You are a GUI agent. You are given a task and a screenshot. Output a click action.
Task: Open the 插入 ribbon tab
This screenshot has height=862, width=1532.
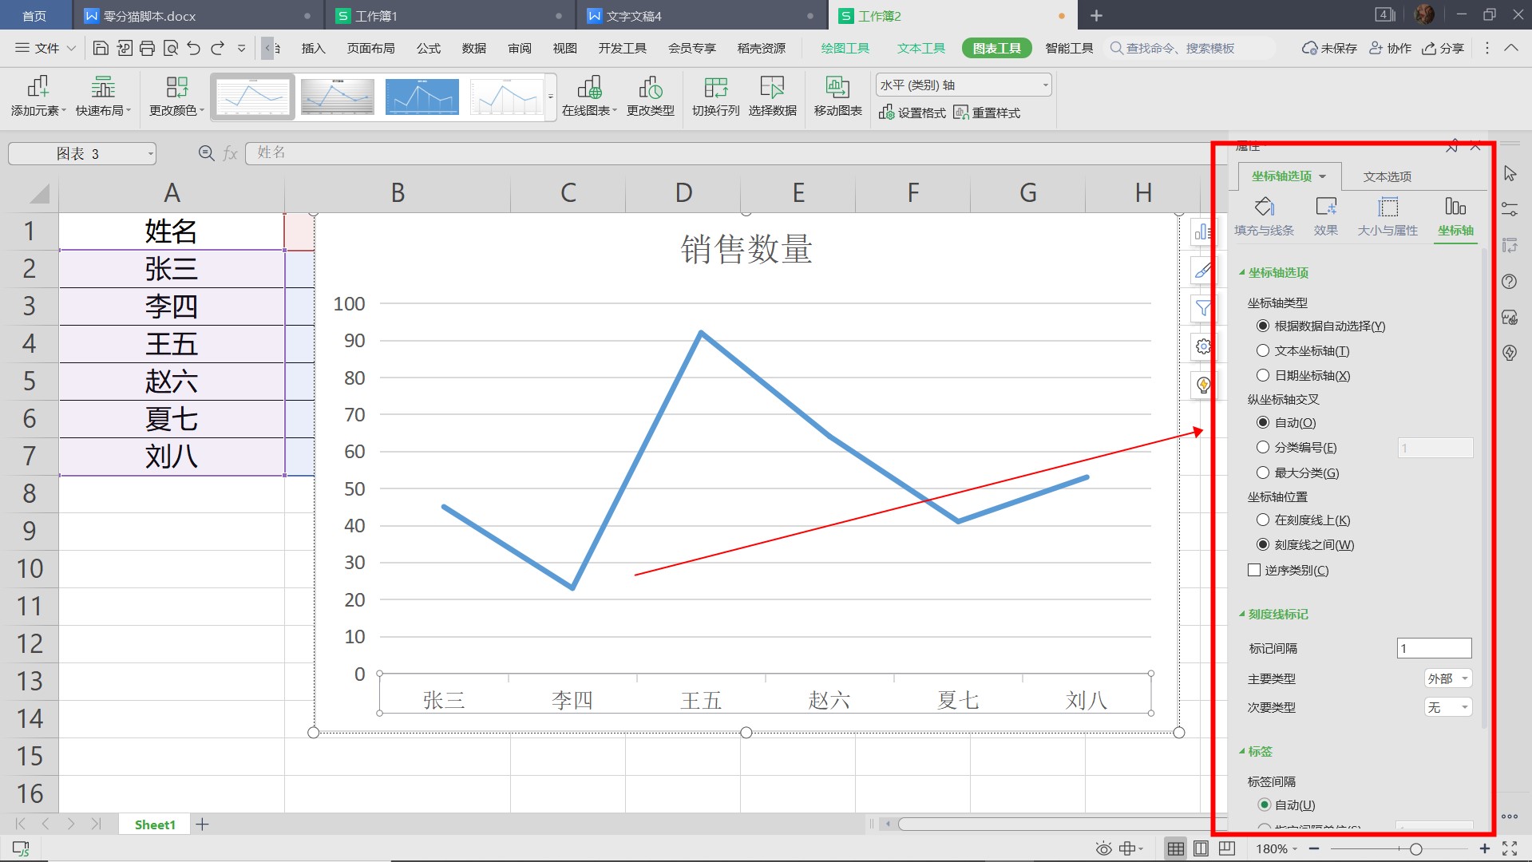point(313,49)
